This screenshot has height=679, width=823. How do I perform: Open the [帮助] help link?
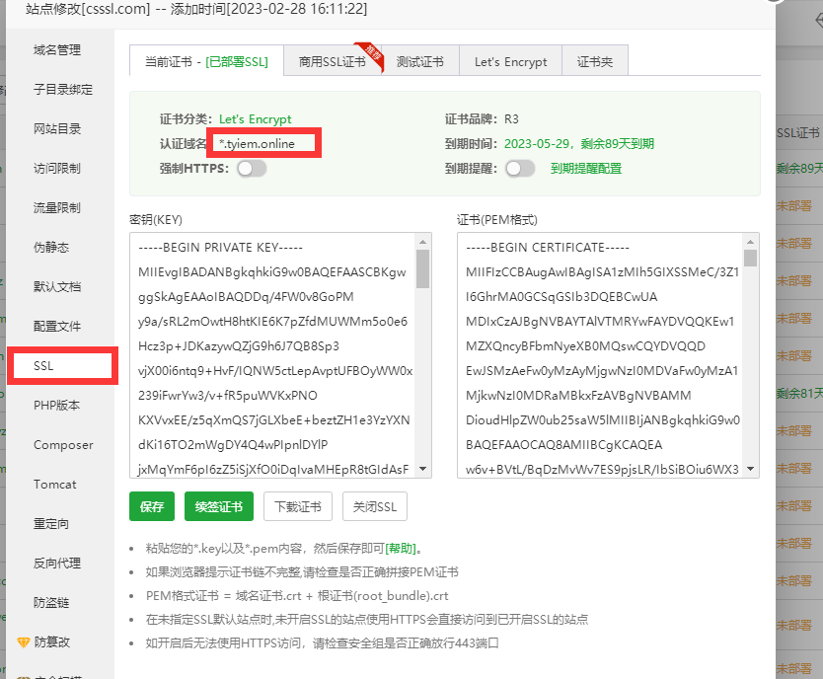pos(401,549)
